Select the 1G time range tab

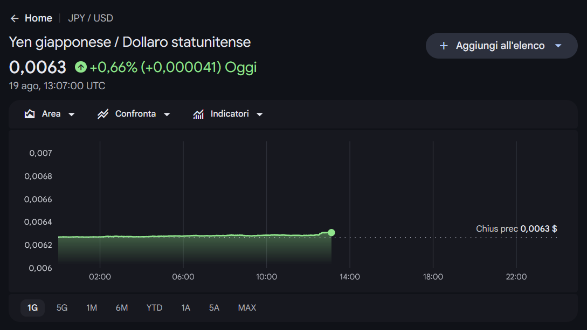pyautogui.click(x=32, y=308)
